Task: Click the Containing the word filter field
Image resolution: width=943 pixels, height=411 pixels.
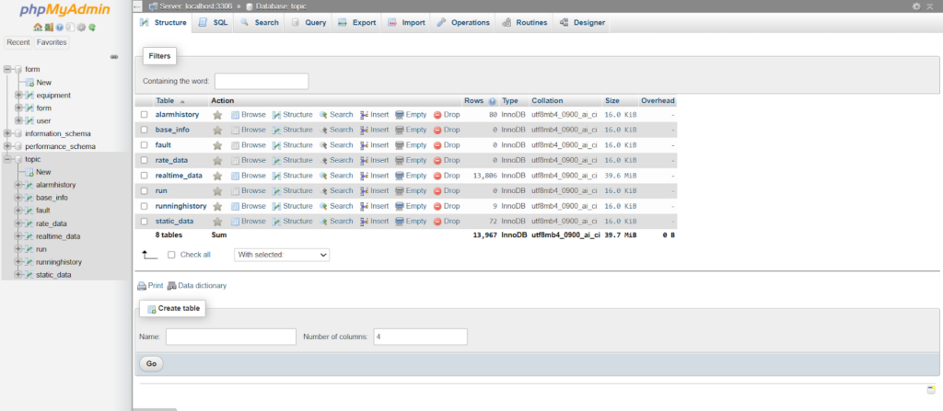Action: click(262, 81)
